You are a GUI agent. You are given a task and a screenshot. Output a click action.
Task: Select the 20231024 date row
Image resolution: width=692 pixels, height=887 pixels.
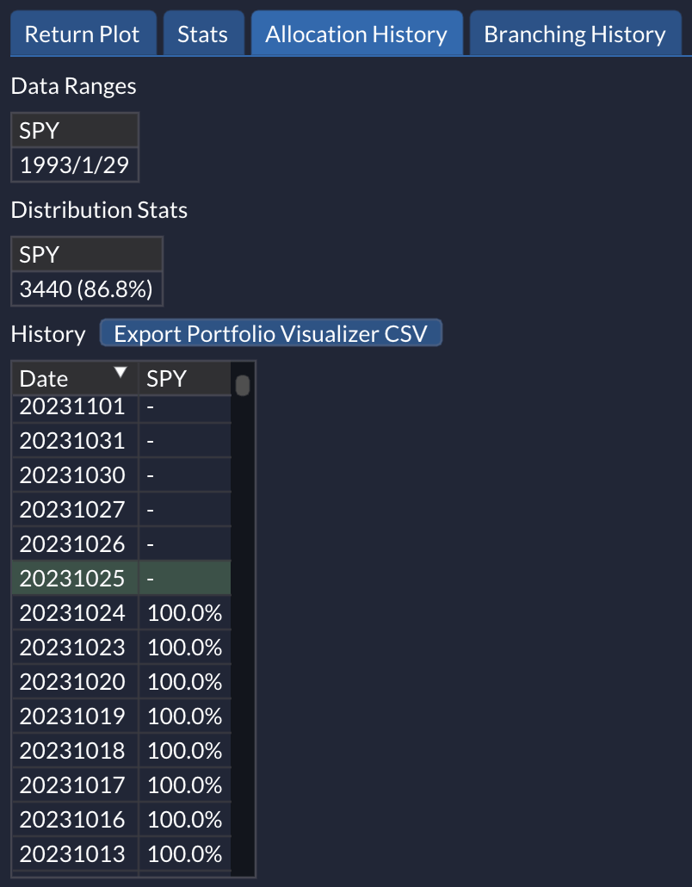click(72, 613)
